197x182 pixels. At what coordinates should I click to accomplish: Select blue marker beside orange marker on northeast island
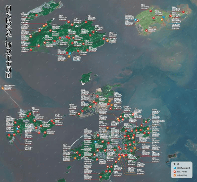coord(163,17)
